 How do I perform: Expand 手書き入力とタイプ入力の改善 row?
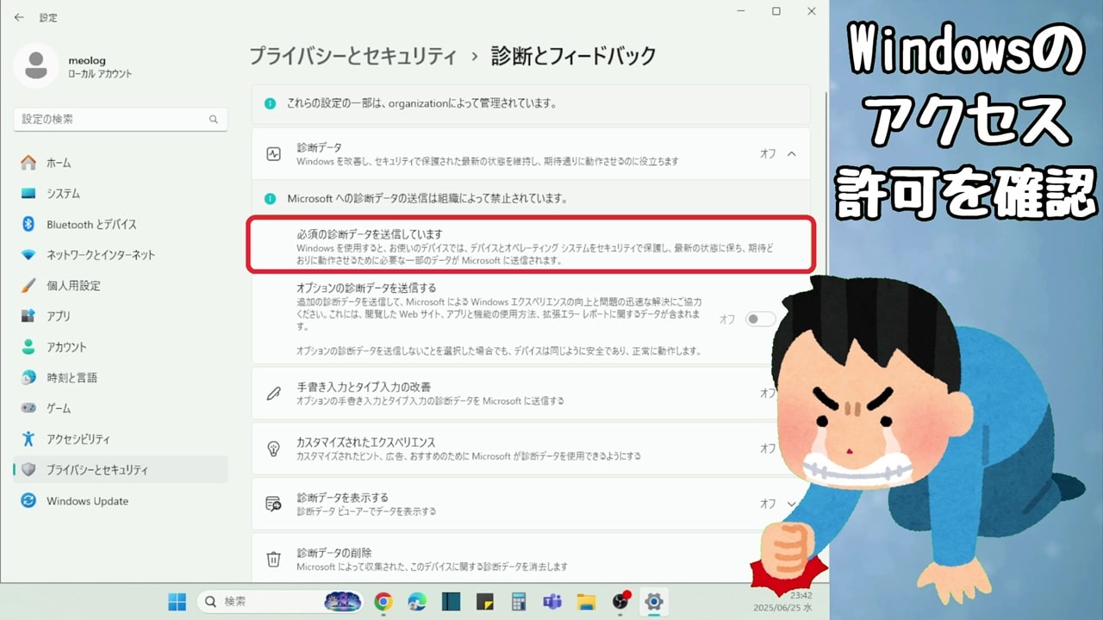[x=531, y=394]
